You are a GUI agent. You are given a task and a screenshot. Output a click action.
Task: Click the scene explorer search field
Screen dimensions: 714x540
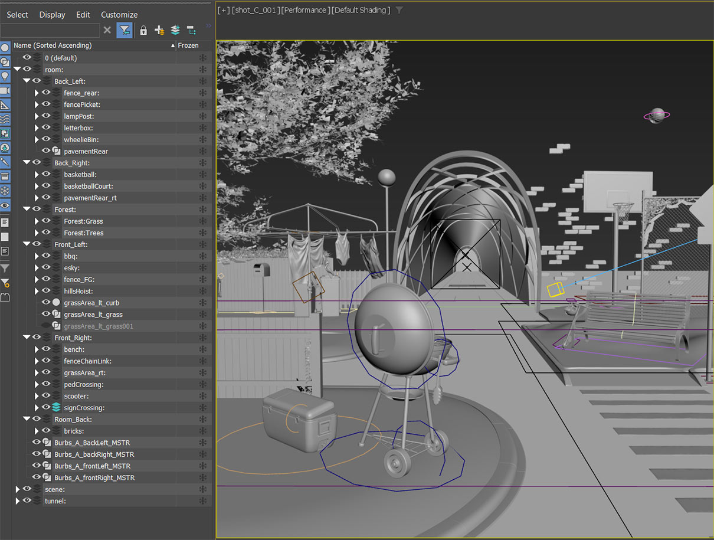click(x=50, y=31)
